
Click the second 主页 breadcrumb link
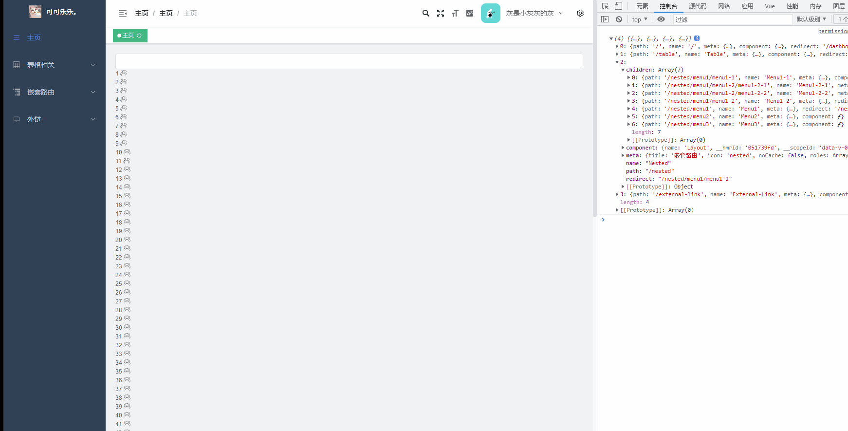point(166,13)
